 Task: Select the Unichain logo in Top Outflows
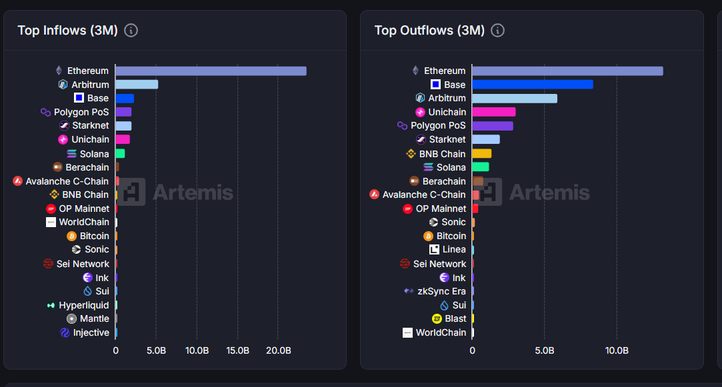click(420, 112)
